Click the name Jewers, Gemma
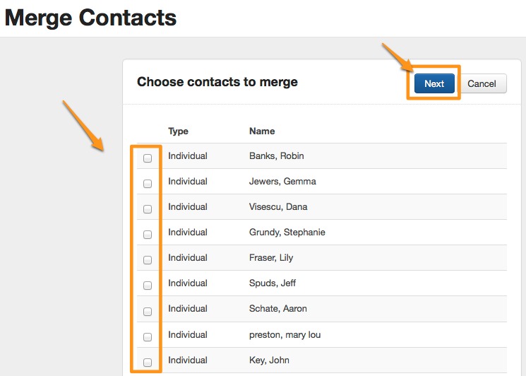 tap(282, 182)
